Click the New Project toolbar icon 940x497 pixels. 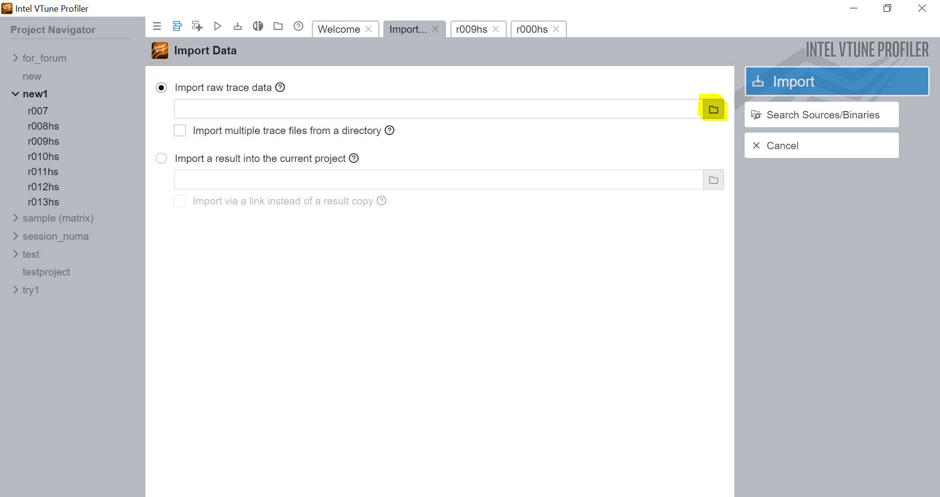pos(197,26)
